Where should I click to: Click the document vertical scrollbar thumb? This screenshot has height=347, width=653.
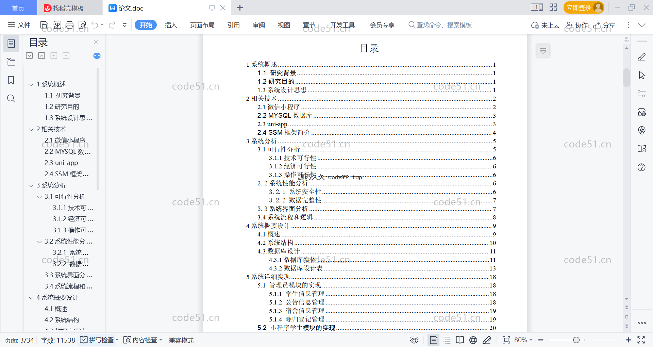click(x=626, y=78)
